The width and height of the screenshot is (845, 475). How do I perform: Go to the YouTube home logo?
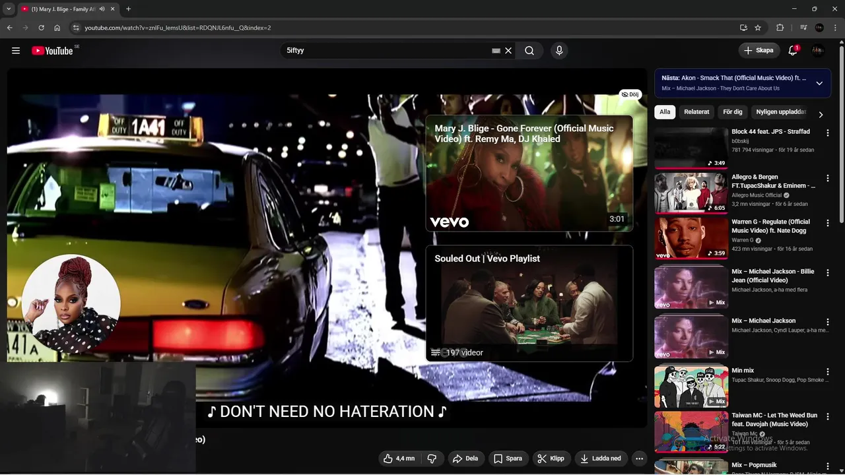[x=52, y=51]
